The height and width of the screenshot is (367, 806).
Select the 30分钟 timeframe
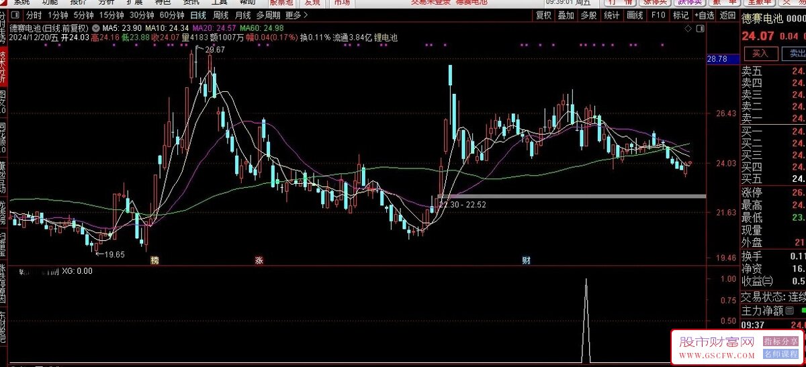coord(142,15)
